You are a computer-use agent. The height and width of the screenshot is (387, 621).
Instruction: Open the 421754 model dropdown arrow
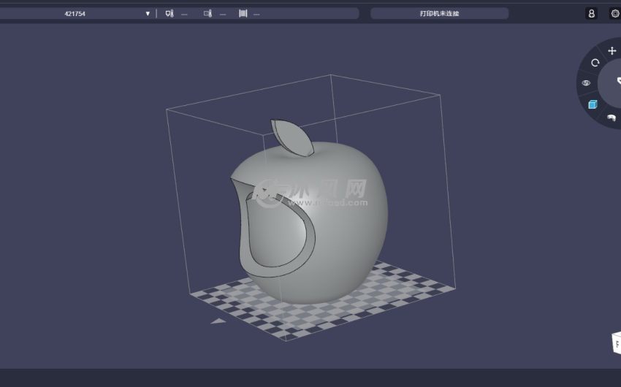click(x=148, y=13)
